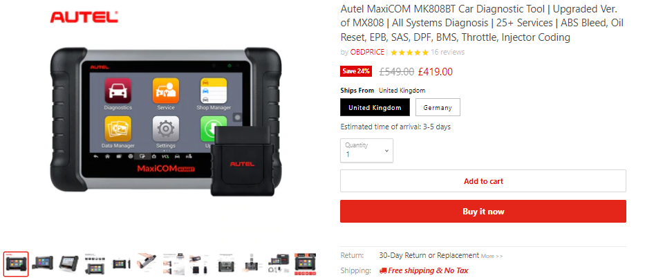Open the hand holding device thumbnail
This screenshot has height=278, width=645.
click(147, 263)
